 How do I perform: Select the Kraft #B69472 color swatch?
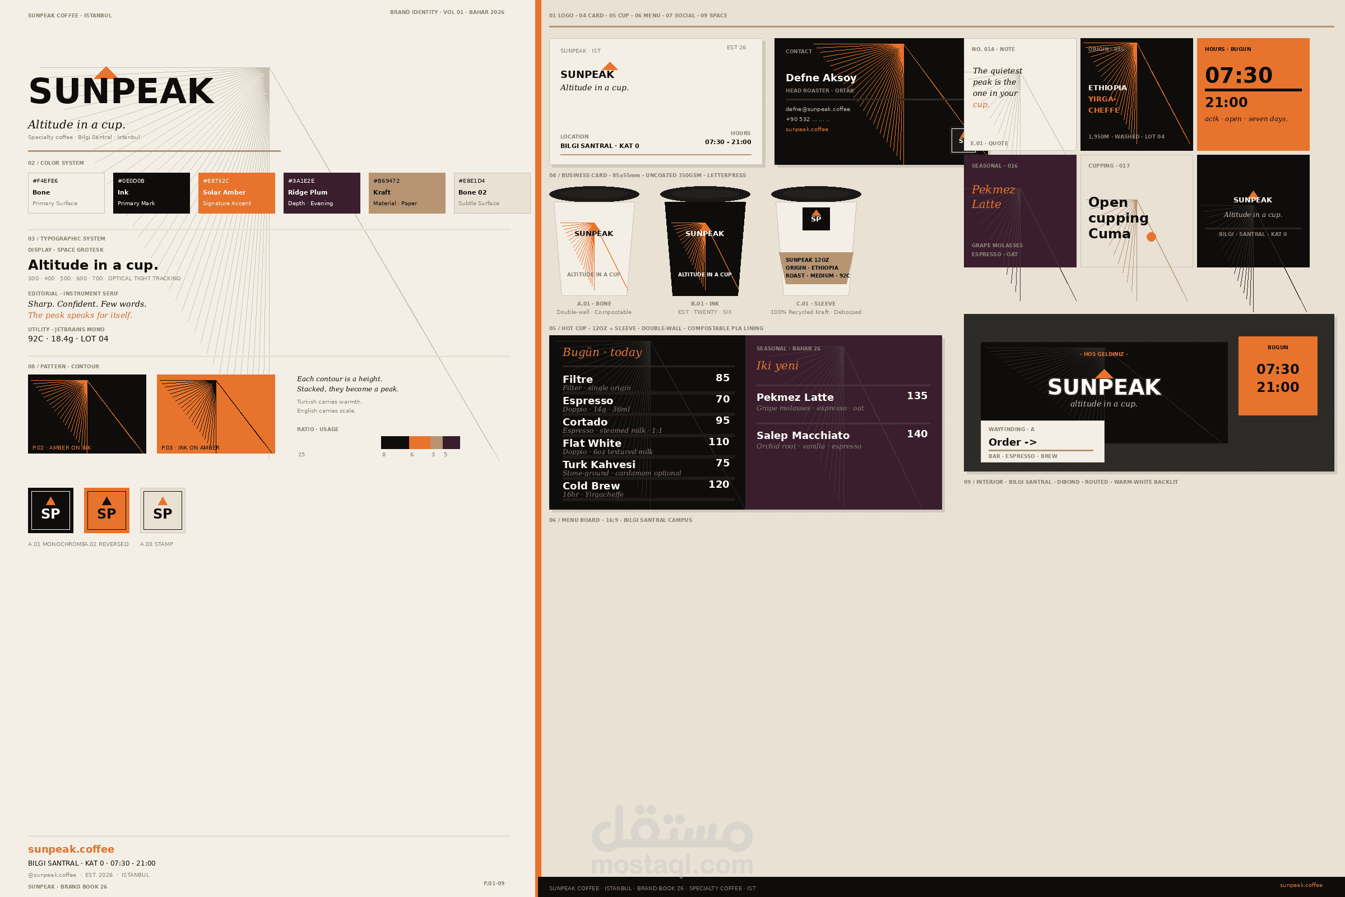coord(407,193)
